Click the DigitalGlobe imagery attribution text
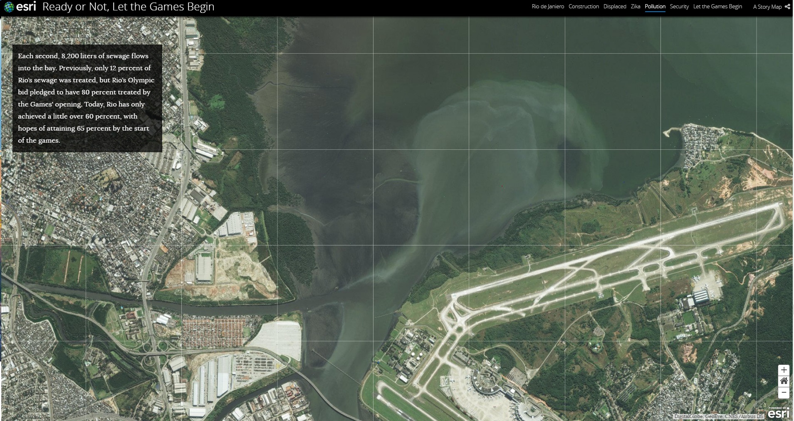794x421 pixels. coord(718,416)
